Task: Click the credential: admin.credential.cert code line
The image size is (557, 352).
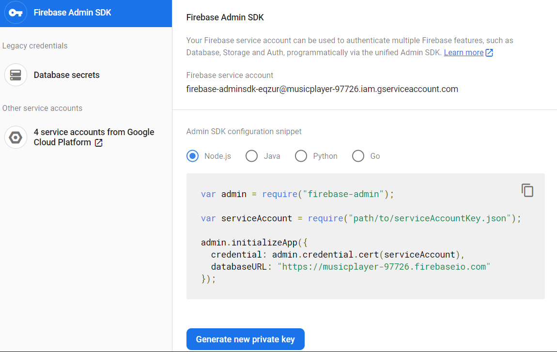Action: click(338, 255)
